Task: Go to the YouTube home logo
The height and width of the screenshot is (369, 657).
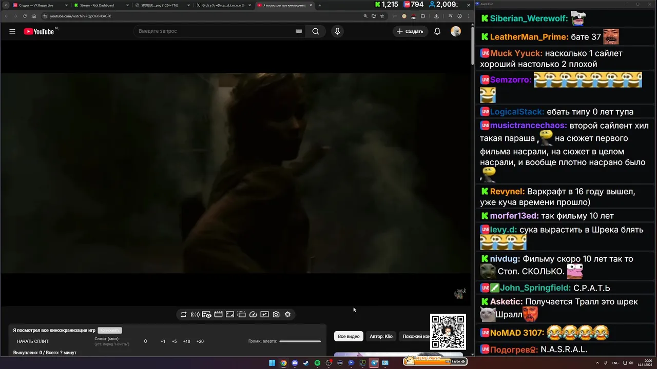Action: click(39, 31)
